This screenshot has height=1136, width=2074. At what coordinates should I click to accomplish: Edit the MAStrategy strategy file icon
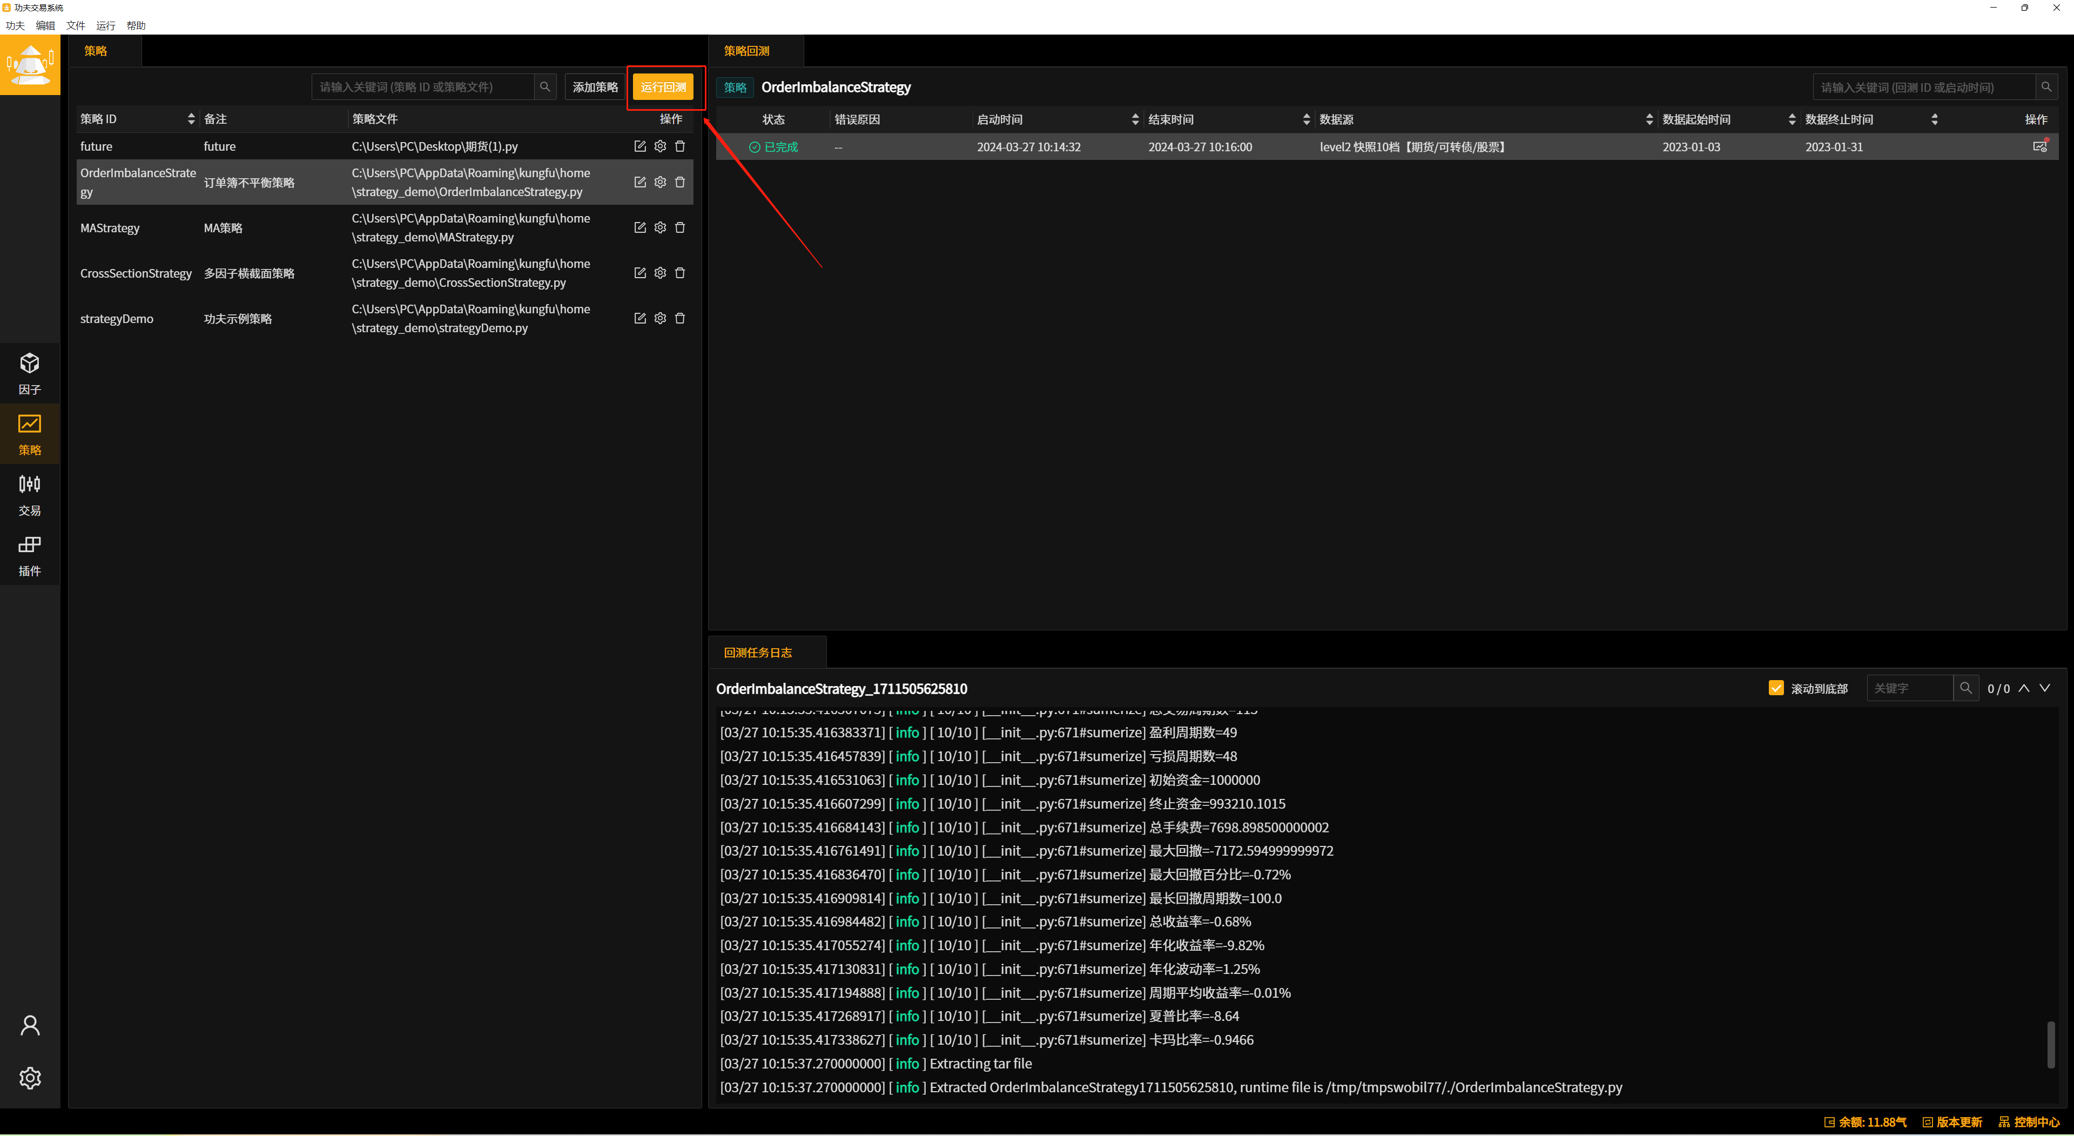click(x=640, y=228)
